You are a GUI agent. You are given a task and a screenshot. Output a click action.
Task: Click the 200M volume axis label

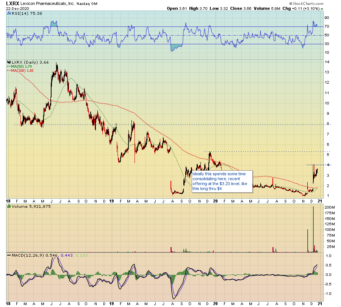(330, 207)
